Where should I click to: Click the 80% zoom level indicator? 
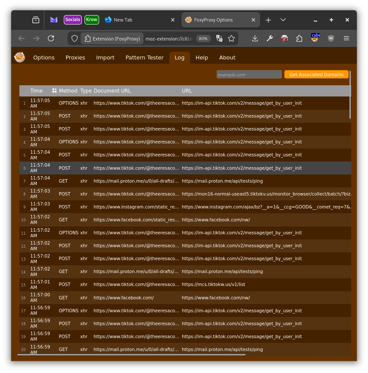tap(203, 38)
